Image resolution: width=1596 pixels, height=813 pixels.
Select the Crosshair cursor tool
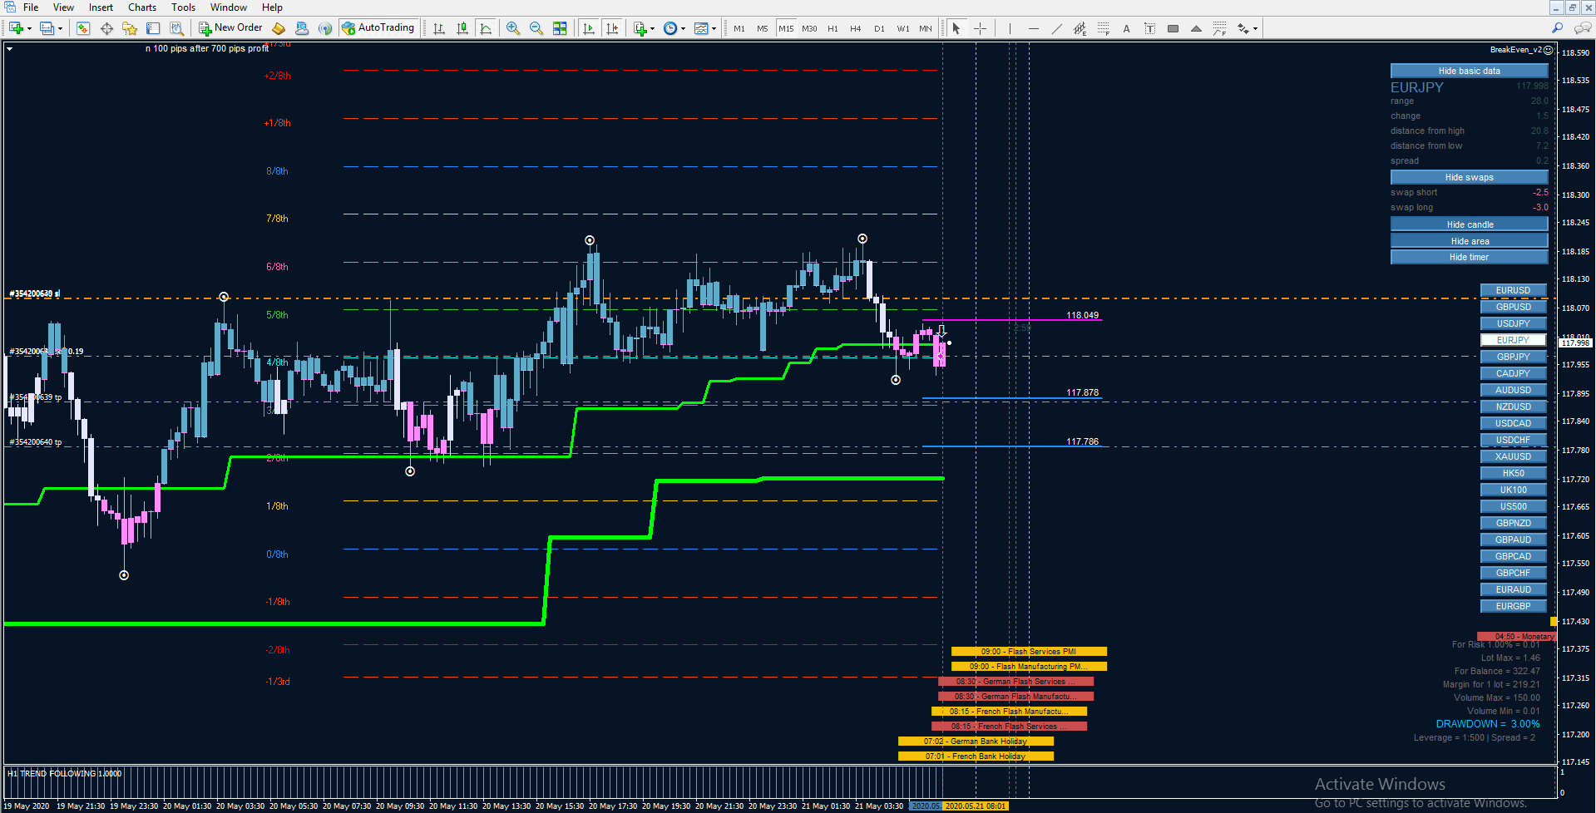pyautogui.click(x=980, y=28)
